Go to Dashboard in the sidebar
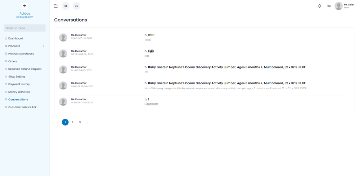This screenshot has height=176, width=359. click(15, 38)
